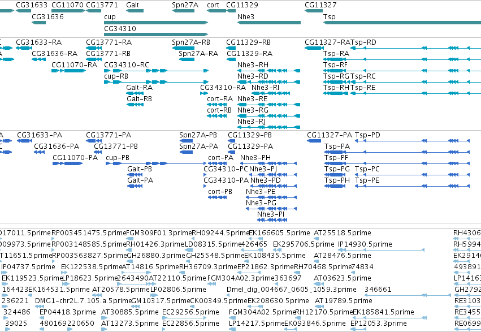This screenshot has height=332, width=481.
Task: Click protein CG31633-PA
Action: pos(24,140)
